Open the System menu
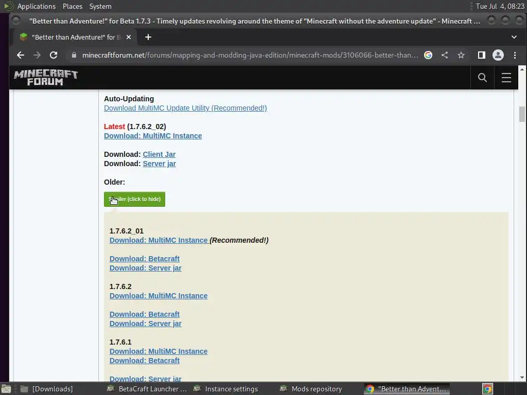This screenshot has width=527, height=395. coord(100,6)
